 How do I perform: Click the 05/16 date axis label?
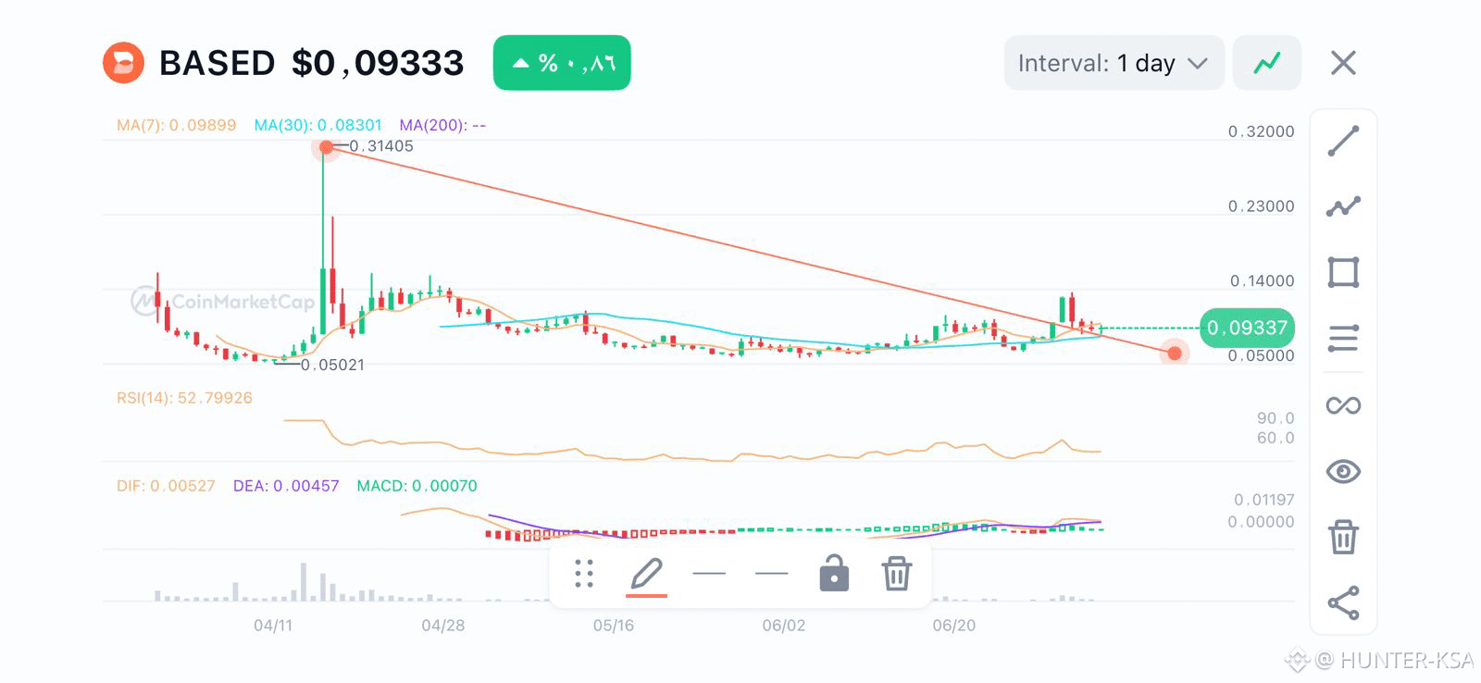614,626
